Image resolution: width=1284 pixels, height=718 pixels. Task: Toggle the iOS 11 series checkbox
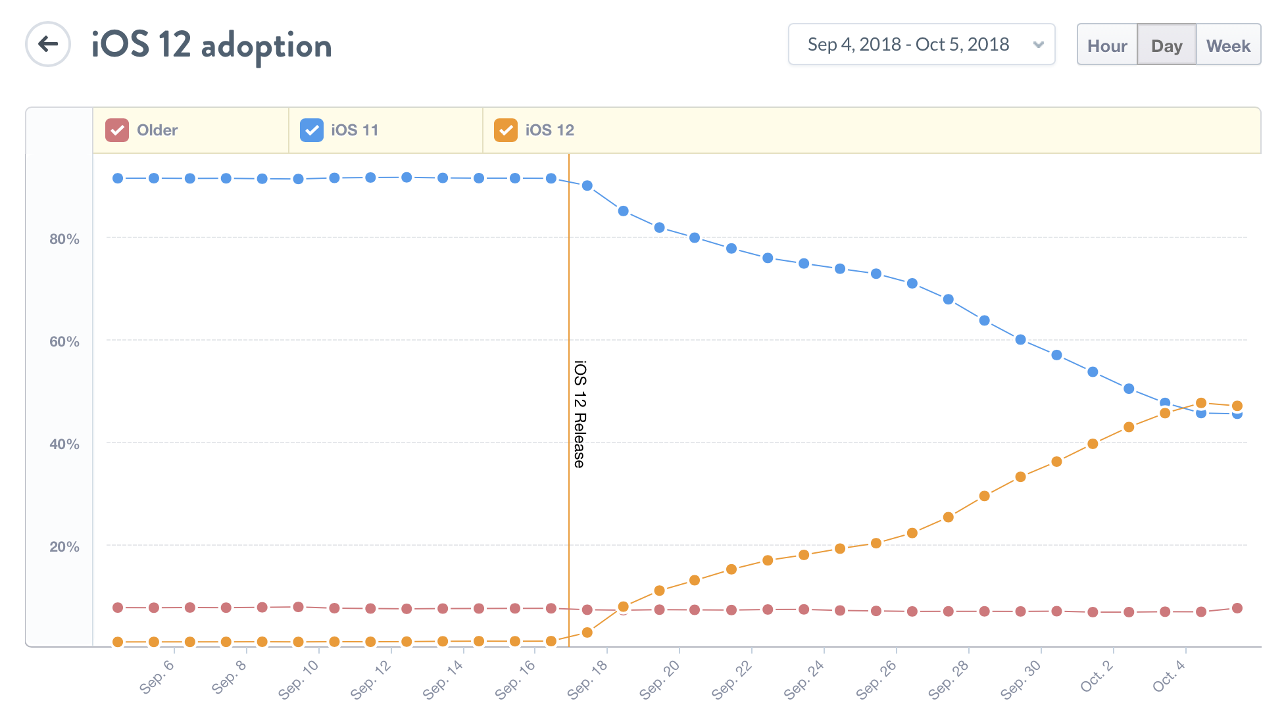coord(312,130)
